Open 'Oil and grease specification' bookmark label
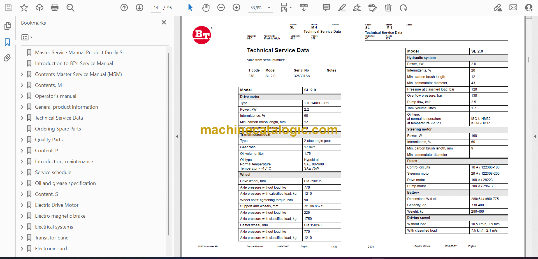This screenshot has width=538, height=259. (x=65, y=183)
